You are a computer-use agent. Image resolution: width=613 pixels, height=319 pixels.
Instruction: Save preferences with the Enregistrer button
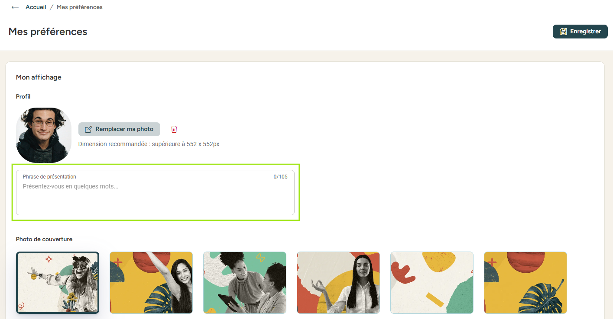coord(580,32)
